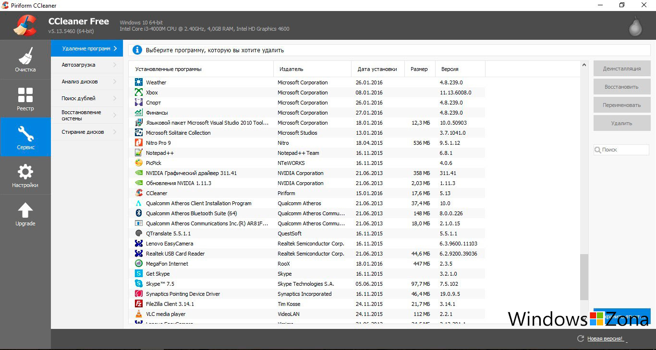Open the Новая версия! link

point(604,338)
